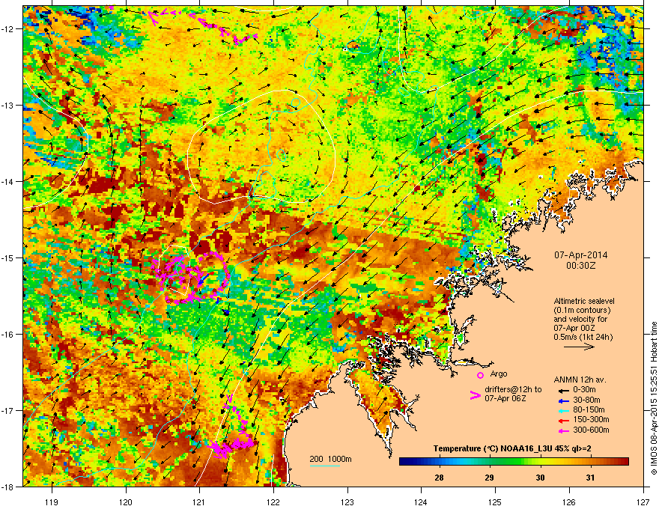Image resolution: width=659 pixels, height=509 pixels.
Task: Click the longitude axis label 119
Action: click(52, 502)
